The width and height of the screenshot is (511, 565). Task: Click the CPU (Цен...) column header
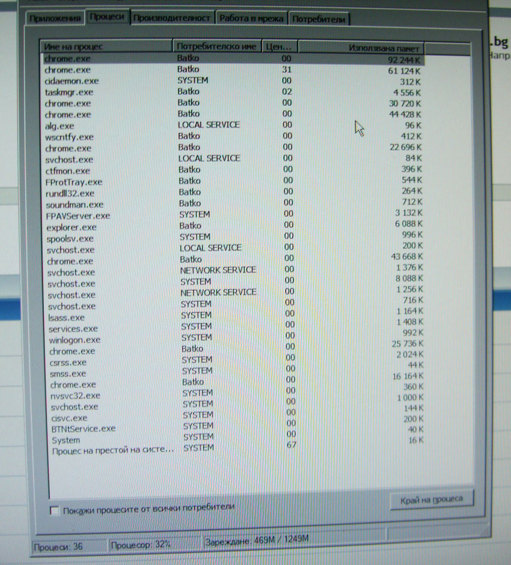pos(280,47)
